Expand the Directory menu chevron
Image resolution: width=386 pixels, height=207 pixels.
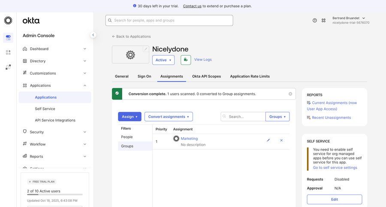84,61
